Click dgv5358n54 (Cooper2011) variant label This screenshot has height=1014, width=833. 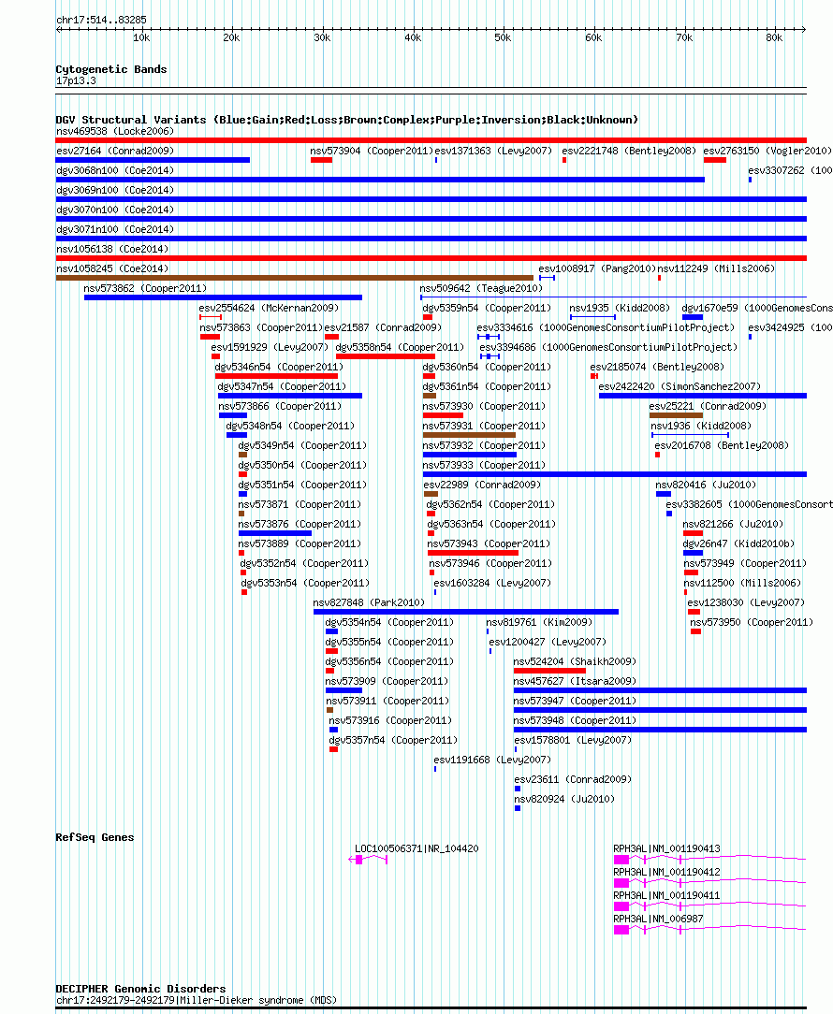[x=400, y=347]
